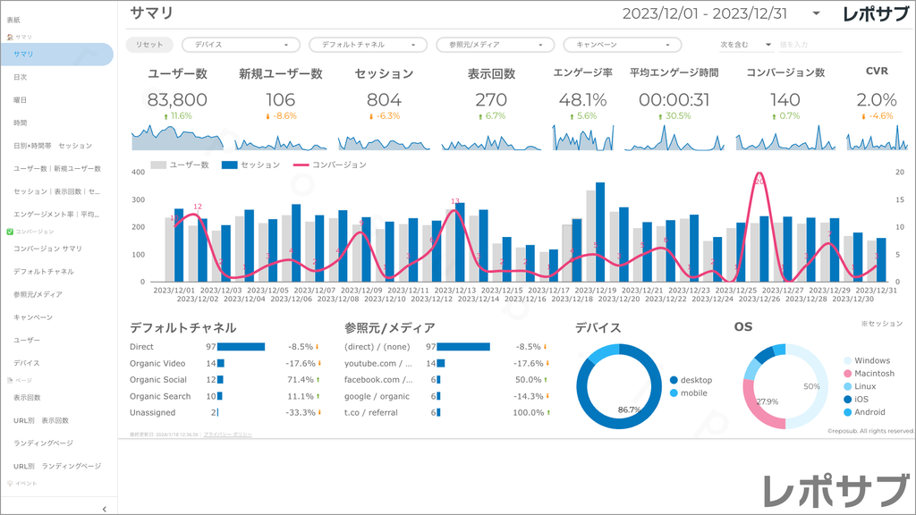Expand the date range picker

click(x=816, y=13)
